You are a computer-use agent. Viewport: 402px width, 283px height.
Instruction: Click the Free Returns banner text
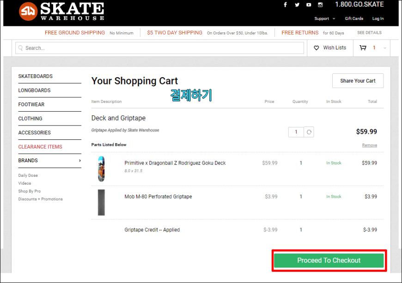click(x=300, y=32)
